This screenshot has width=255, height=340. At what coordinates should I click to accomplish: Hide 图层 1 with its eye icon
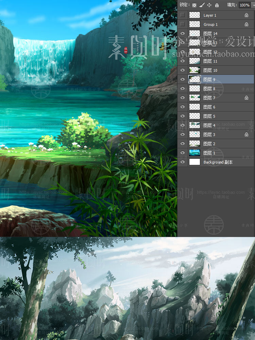click(183, 153)
